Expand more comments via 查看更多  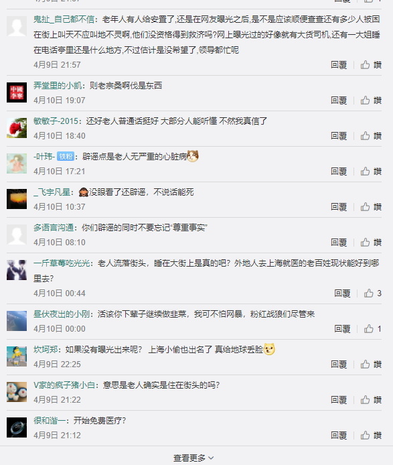193,458
